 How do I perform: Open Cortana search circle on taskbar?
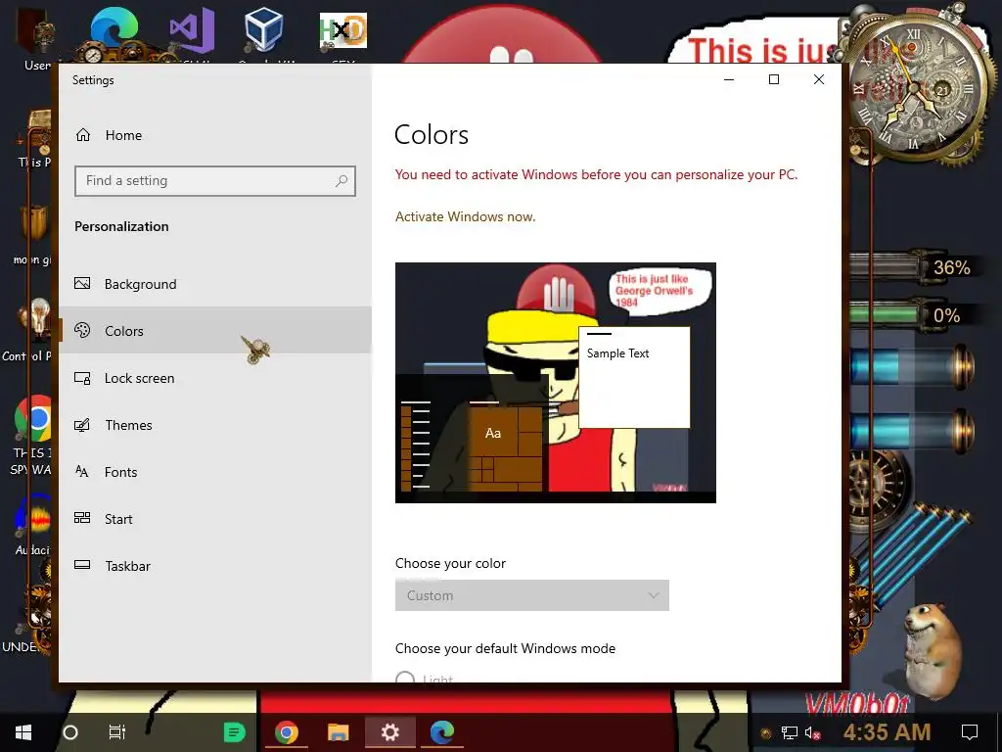click(x=70, y=732)
